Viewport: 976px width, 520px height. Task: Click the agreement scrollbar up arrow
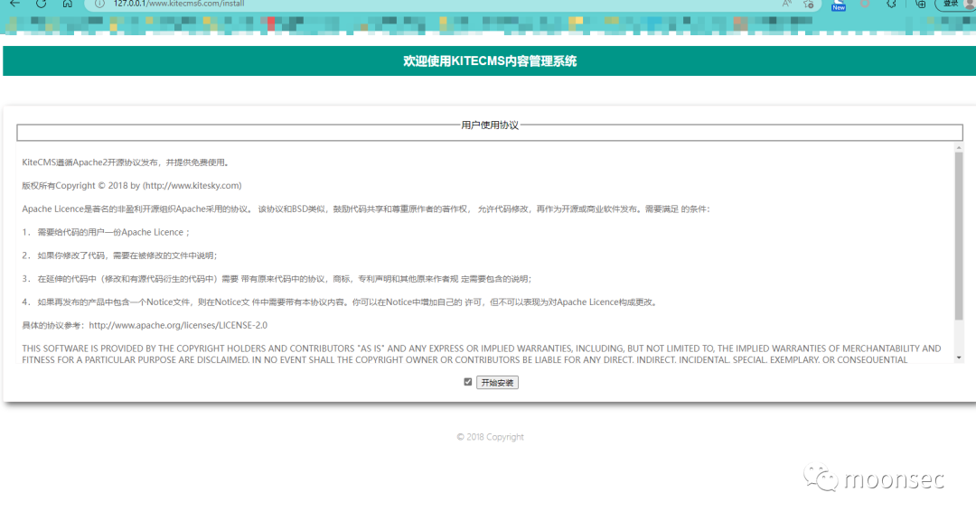click(x=959, y=147)
